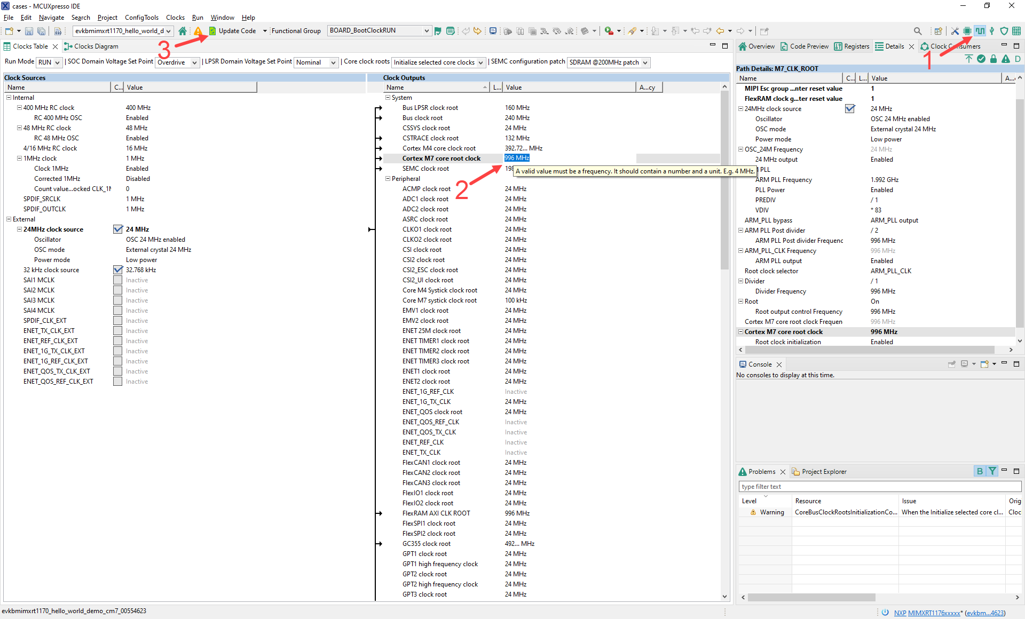Click the Home icon in the toolbar
Screen dimensions: 1025x619
coord(183,31)
